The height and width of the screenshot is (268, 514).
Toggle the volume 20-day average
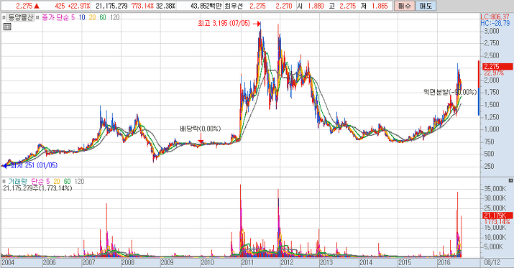57,181
